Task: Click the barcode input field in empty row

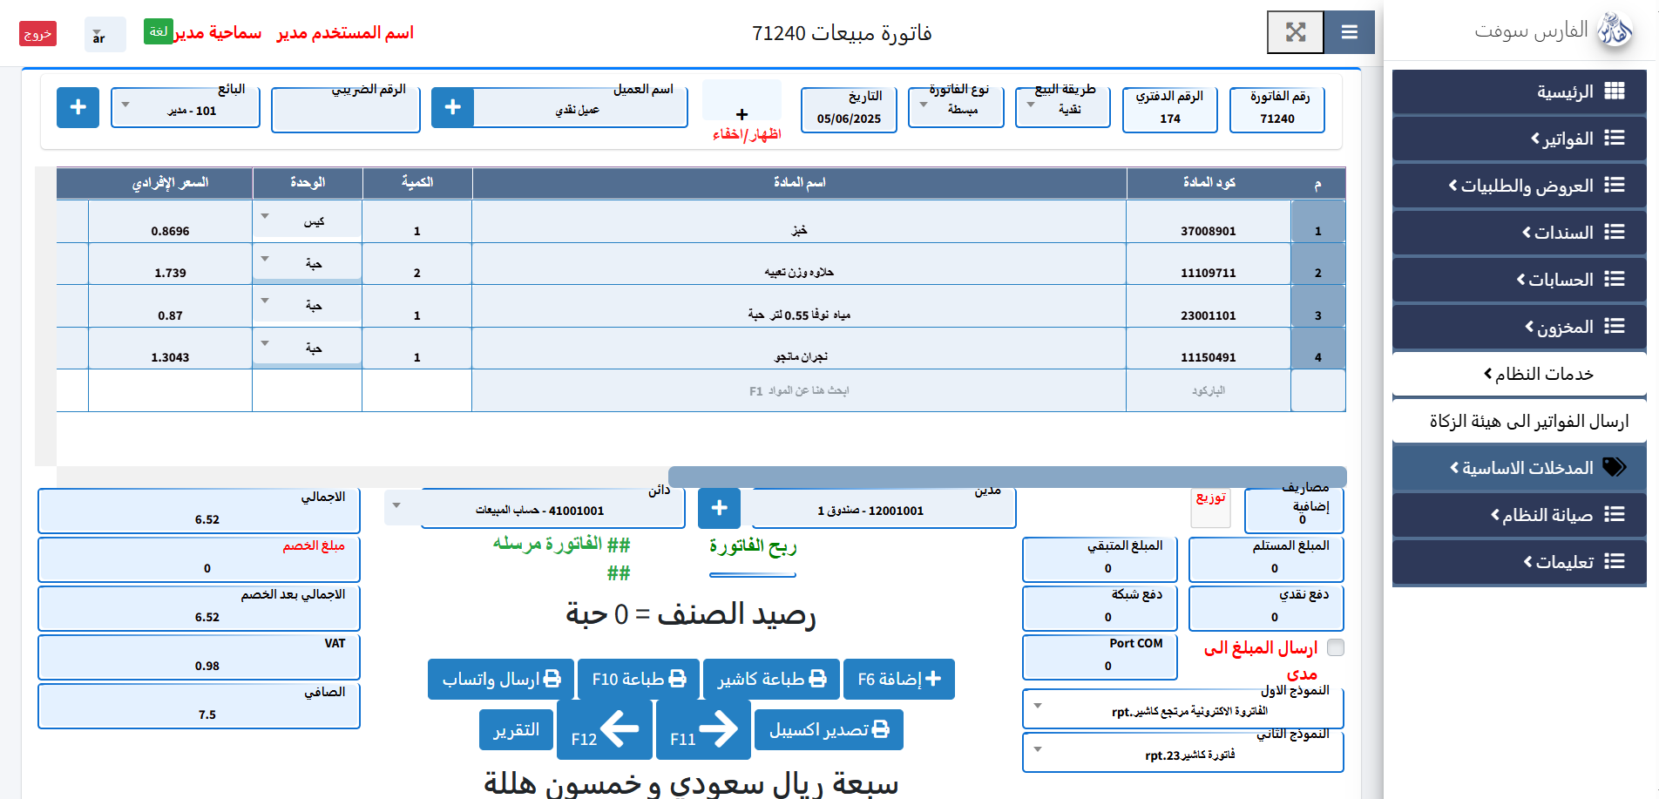Action: 1208,390
